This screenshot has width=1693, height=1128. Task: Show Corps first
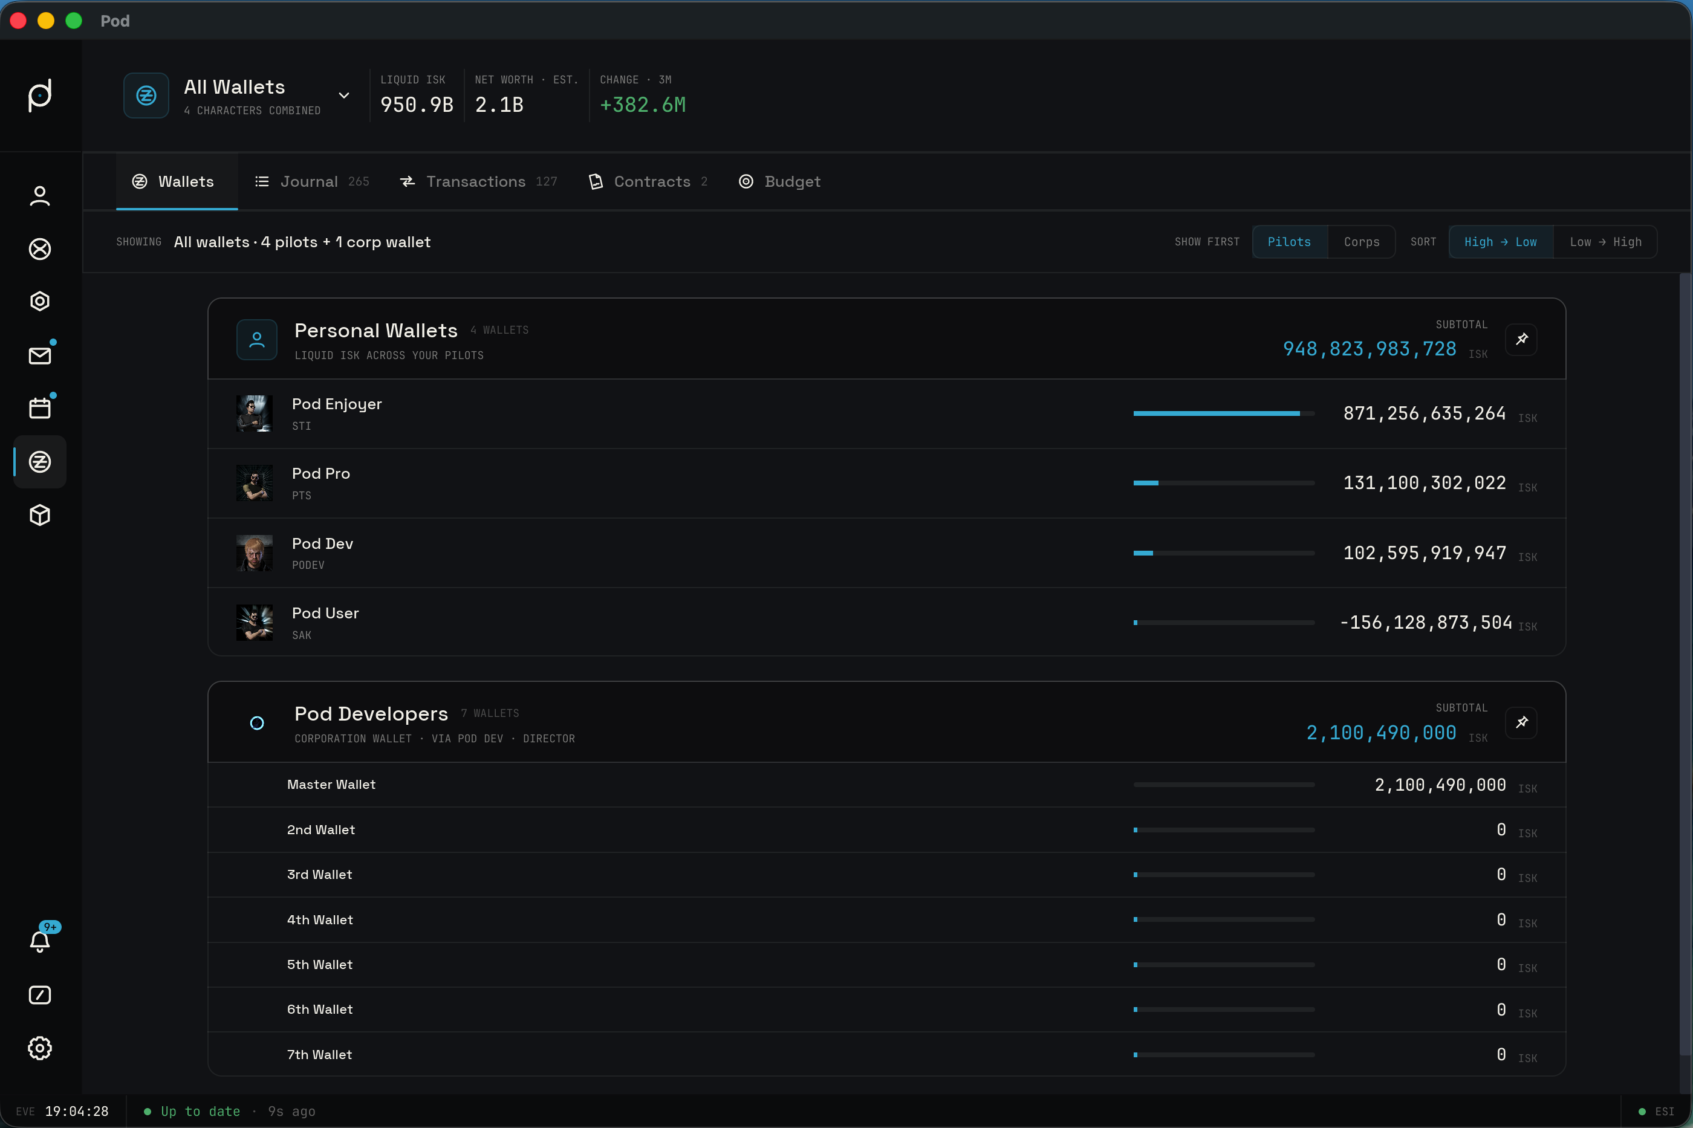click(1361, 242)
